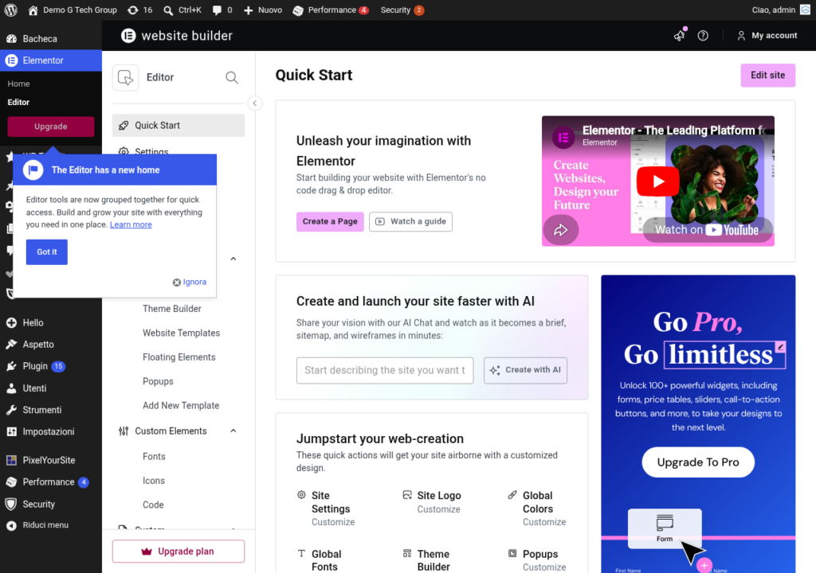Open Global Fonts quick action
This screenshot has height=573, width=816.
tap(320, 560)
